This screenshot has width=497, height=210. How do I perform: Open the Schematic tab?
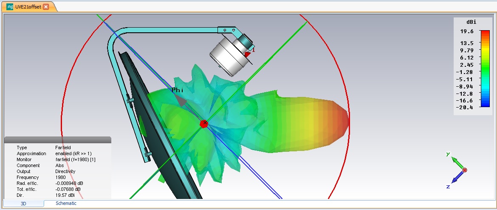point(66,203)
